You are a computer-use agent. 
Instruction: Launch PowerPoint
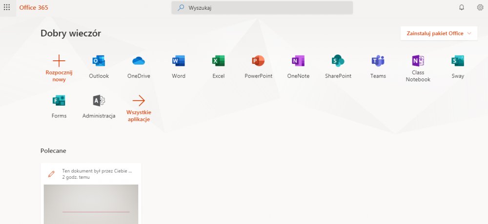(258, 61)
